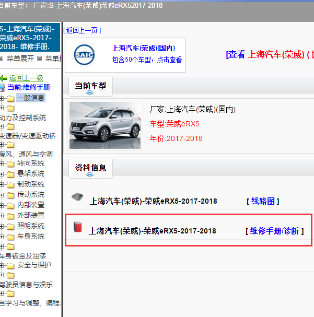
Task: Click the folder icon above 驾驶员信息与娱乐
Action: point(10,275)
